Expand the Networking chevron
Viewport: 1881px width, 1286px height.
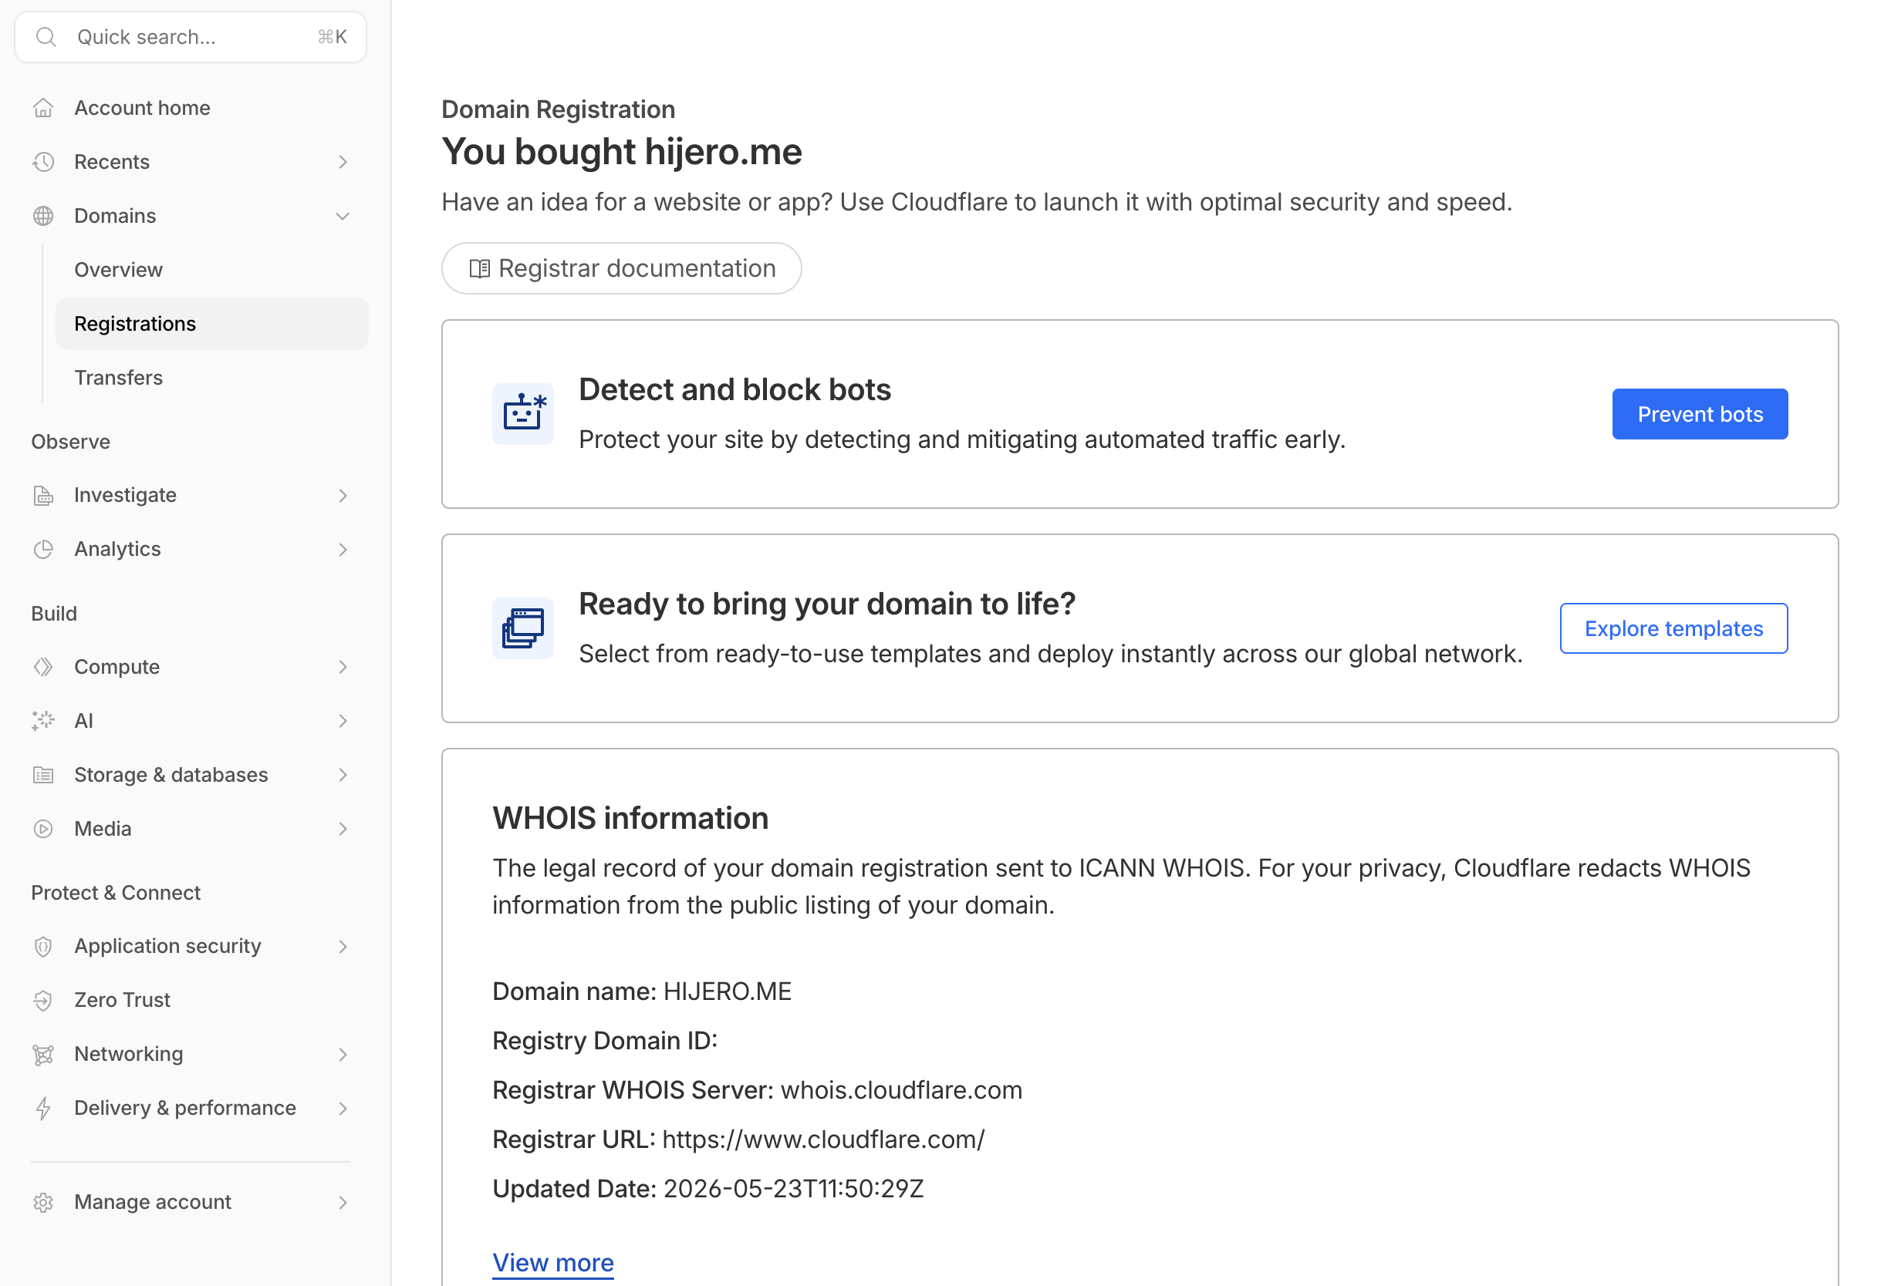pos(343,1054)
